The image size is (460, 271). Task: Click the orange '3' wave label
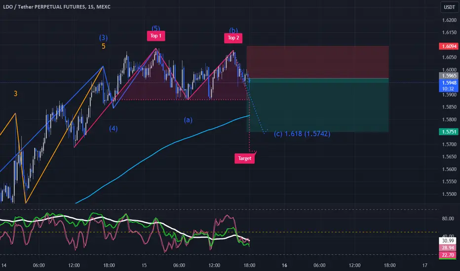click(16, 94)
